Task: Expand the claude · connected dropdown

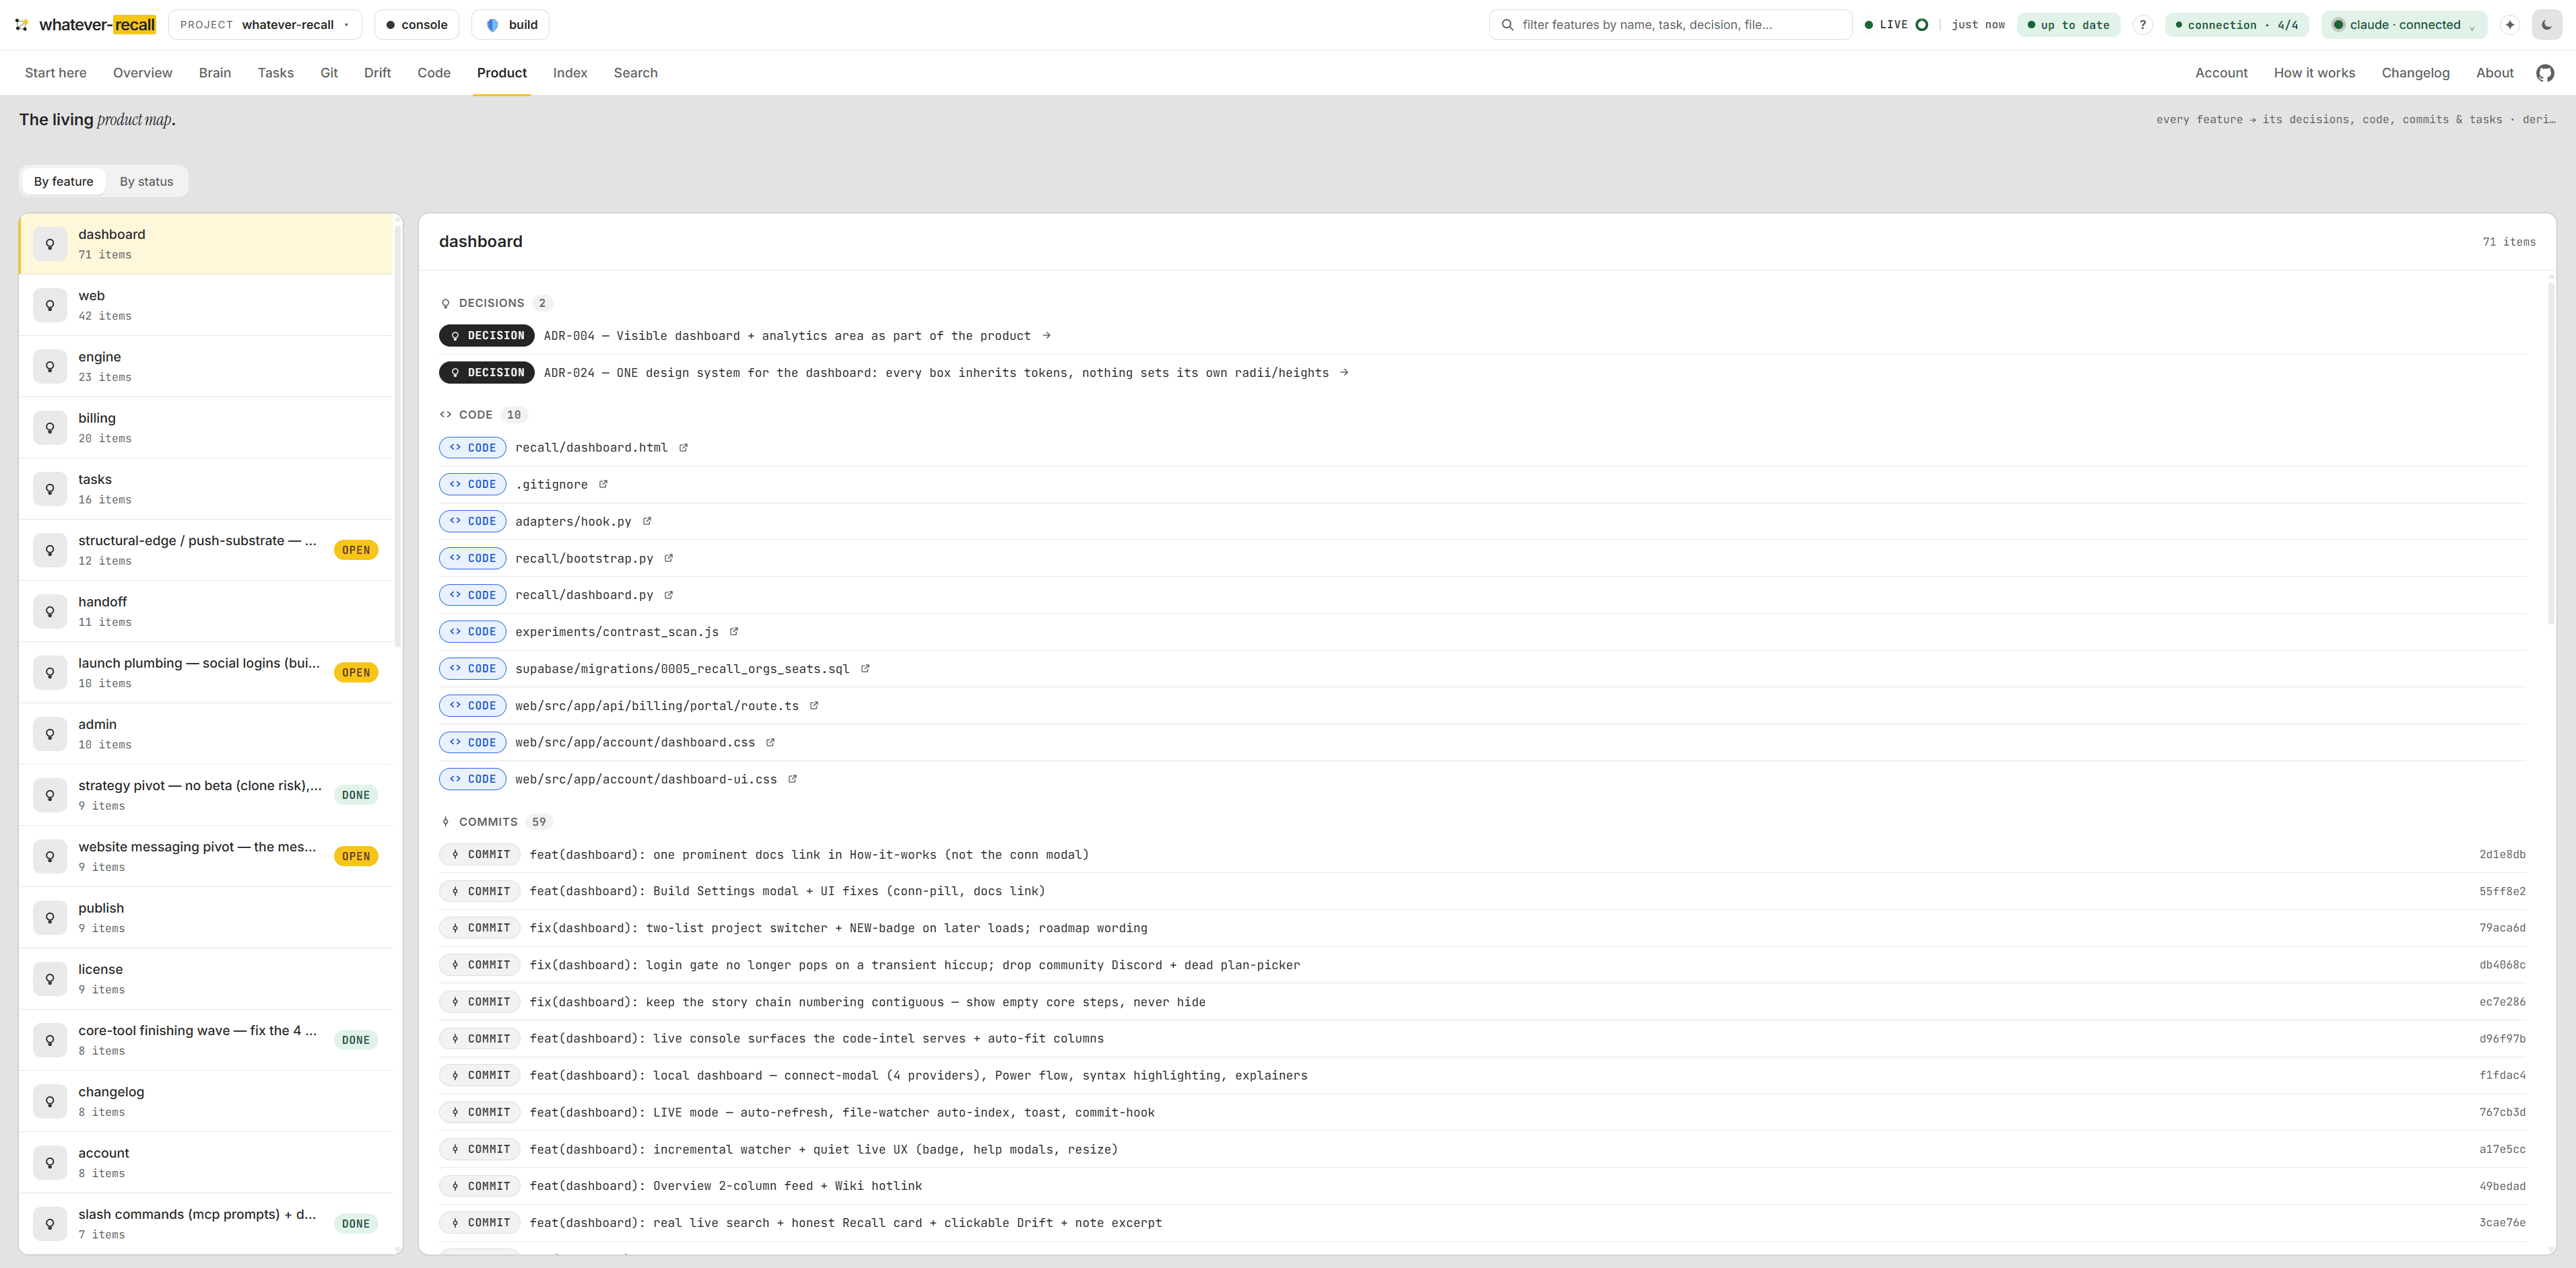Action: [2405, 25]
